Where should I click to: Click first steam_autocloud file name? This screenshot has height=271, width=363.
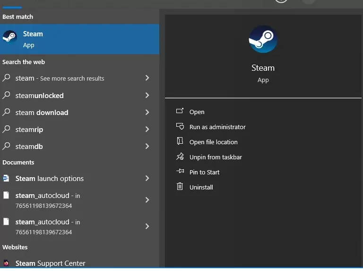tap(43, 196)
